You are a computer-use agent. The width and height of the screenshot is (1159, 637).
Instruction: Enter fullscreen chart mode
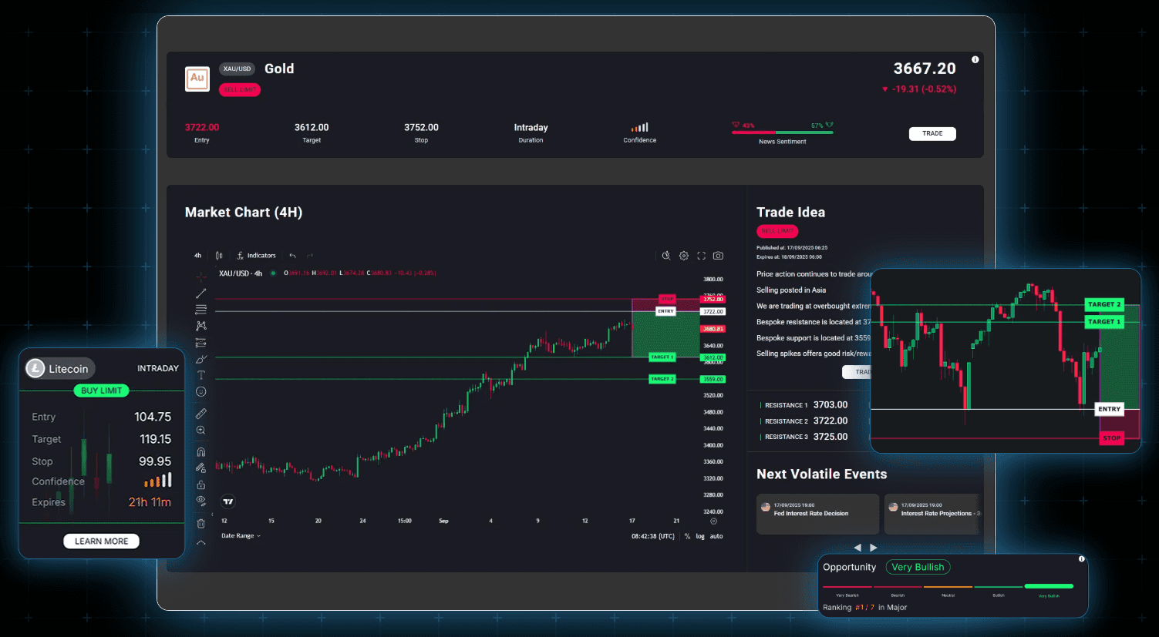click(701, 256)
